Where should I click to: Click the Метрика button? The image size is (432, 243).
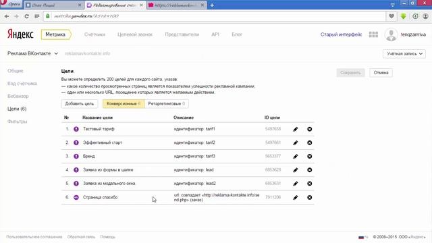pyautogui.click(x=56, y=34)
